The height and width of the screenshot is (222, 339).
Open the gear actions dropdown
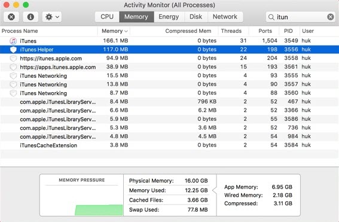[52, 17]
